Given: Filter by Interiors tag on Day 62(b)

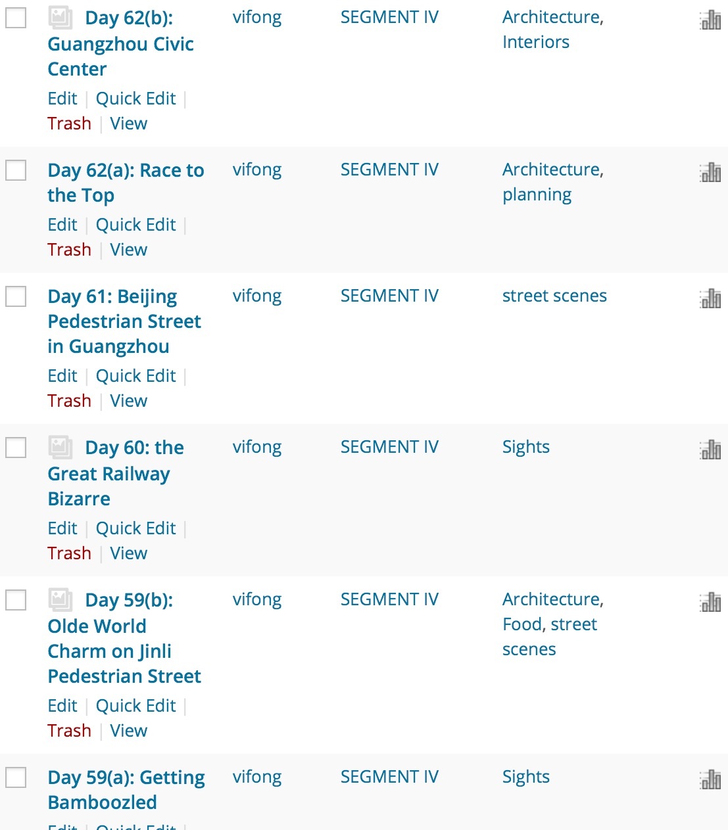Looking at the screenshot, I should (x=535, y=42).
